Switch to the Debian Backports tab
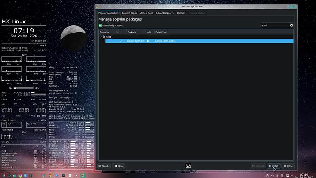 click(x=164, y=13)
